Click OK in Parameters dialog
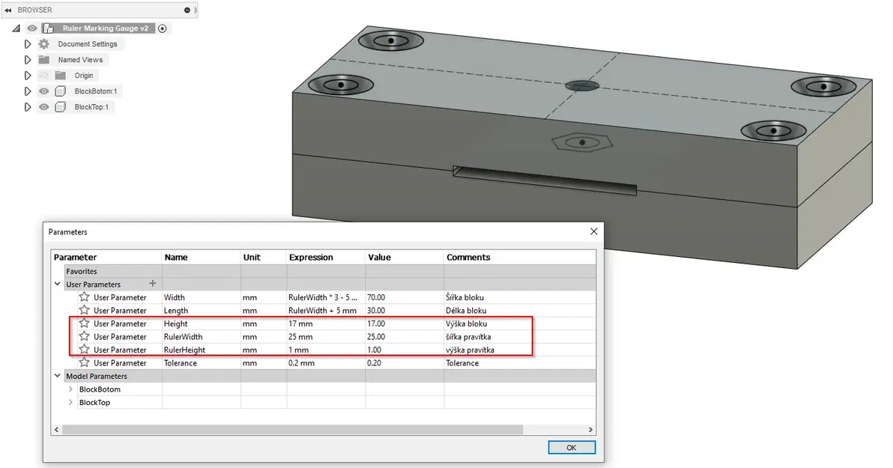 [572, 448]
